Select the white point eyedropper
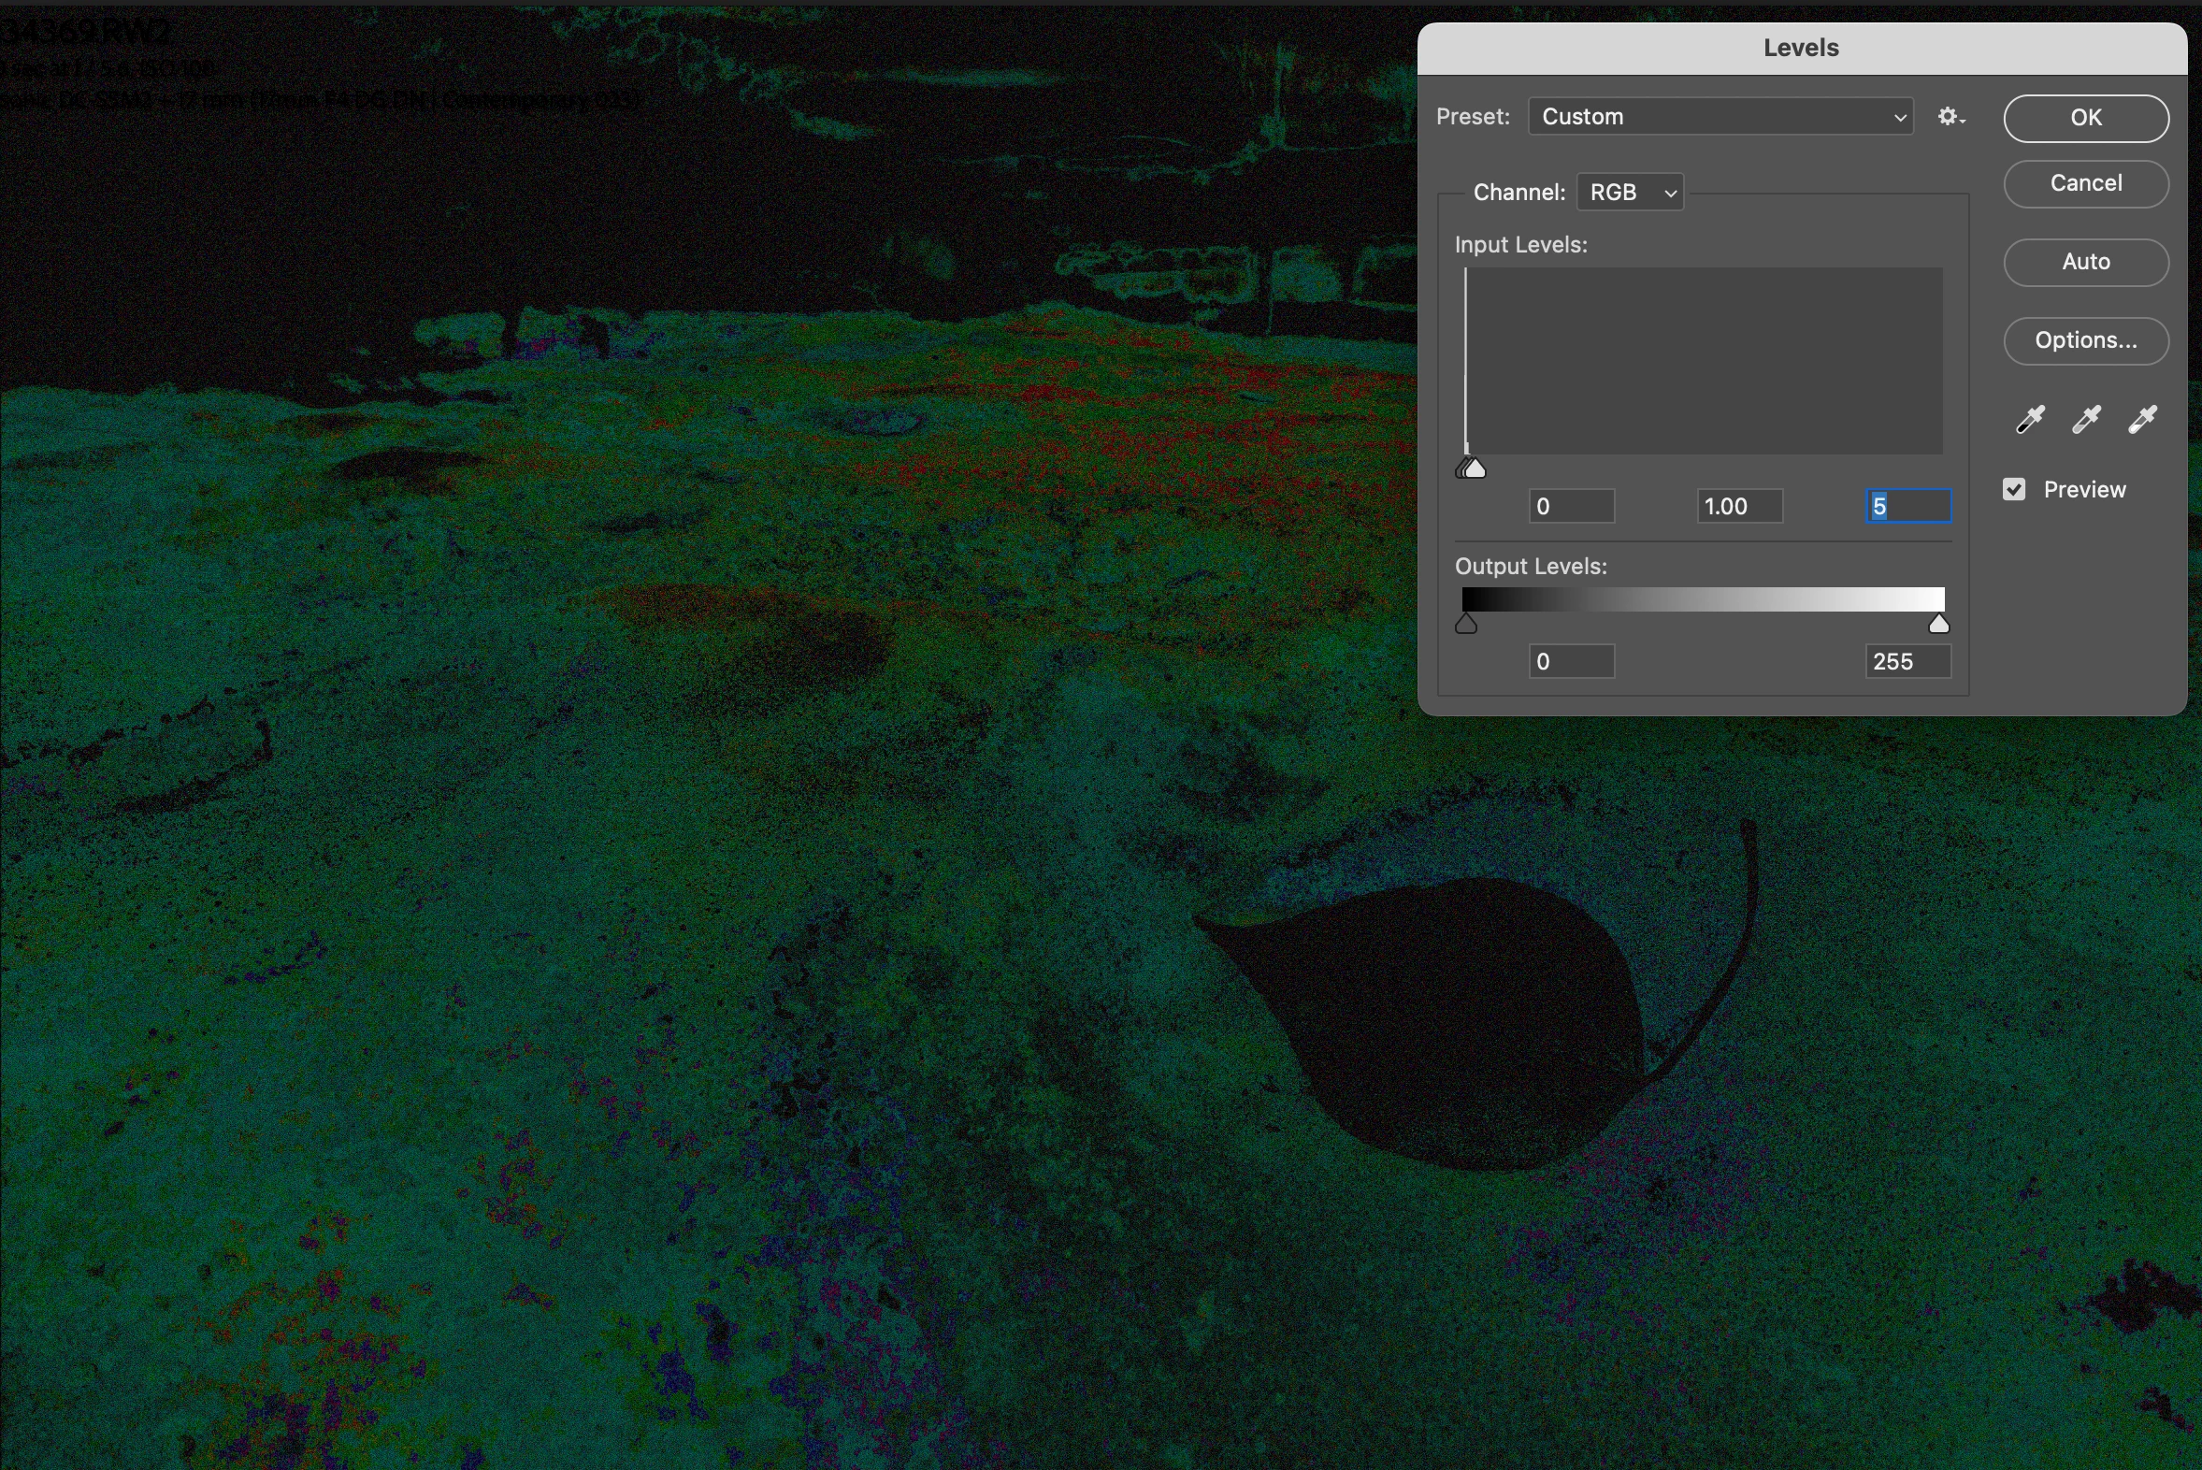The height and width of the screenshot is (1470, 2202). 2142,419
